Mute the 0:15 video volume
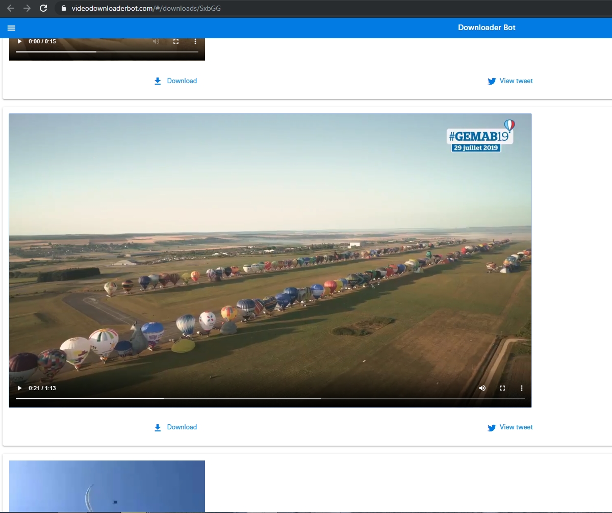The image size is (612, 513). pyautogui.click(x=156, y=41)
